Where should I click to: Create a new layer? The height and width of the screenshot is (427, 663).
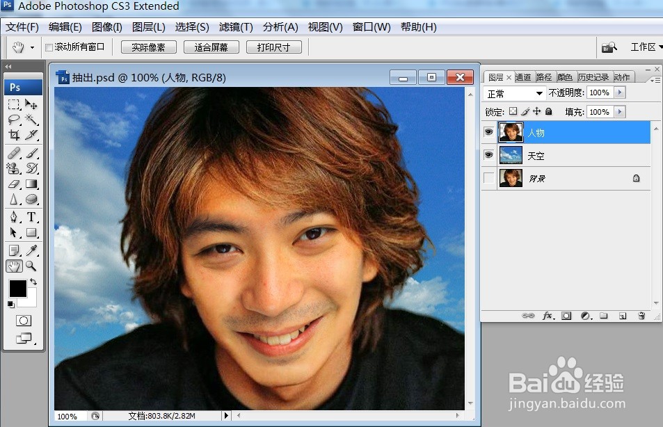623,316
